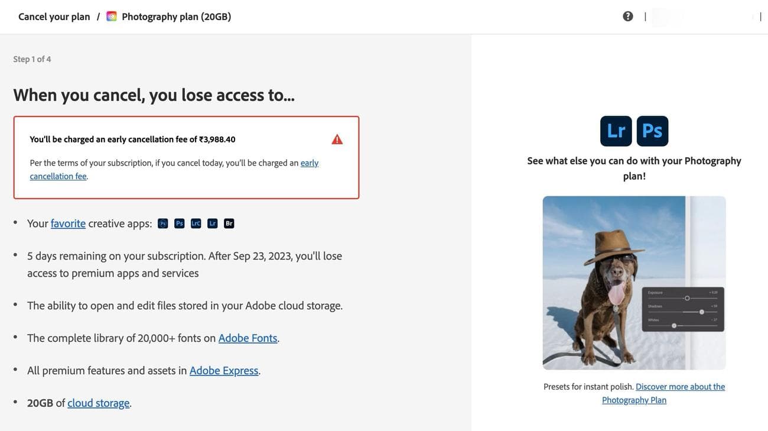Open the Adobe Express link

[224, 371]
